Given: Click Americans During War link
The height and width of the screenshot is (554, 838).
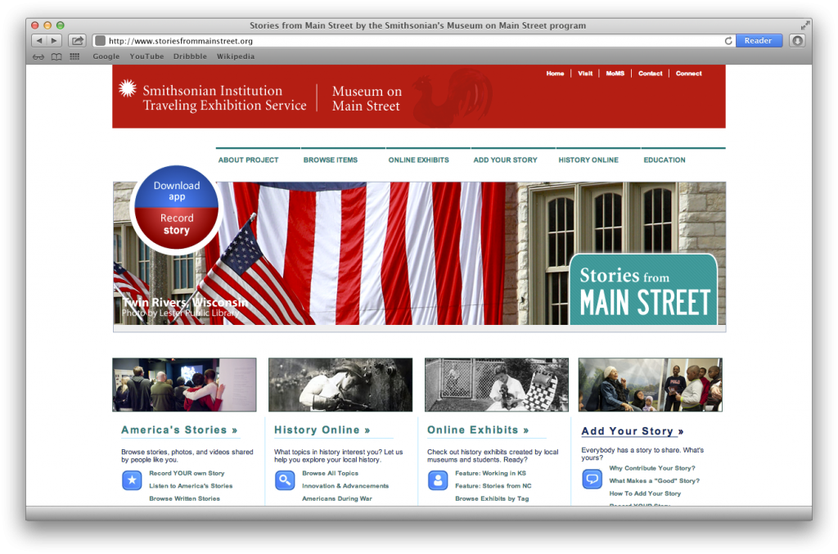Looking at the screenshot, I should point(336,499).
